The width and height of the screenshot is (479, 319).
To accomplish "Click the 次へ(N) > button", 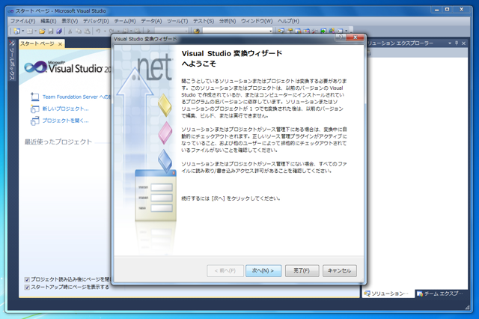I will 263,271.
